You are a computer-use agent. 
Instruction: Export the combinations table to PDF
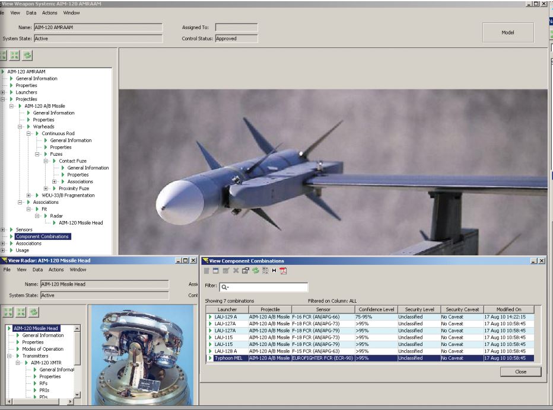tap(283, 270)
